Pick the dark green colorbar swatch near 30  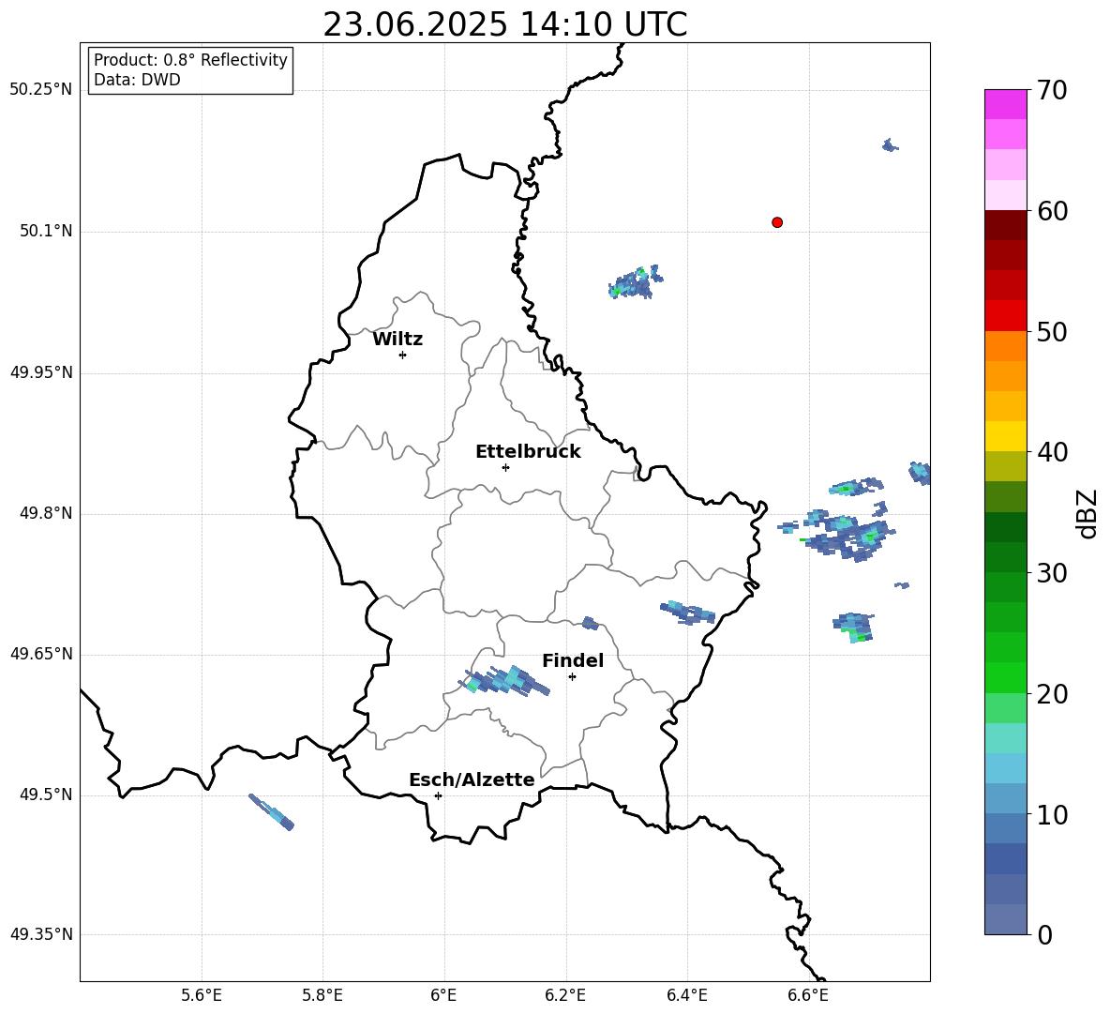tap(1005, 557)
